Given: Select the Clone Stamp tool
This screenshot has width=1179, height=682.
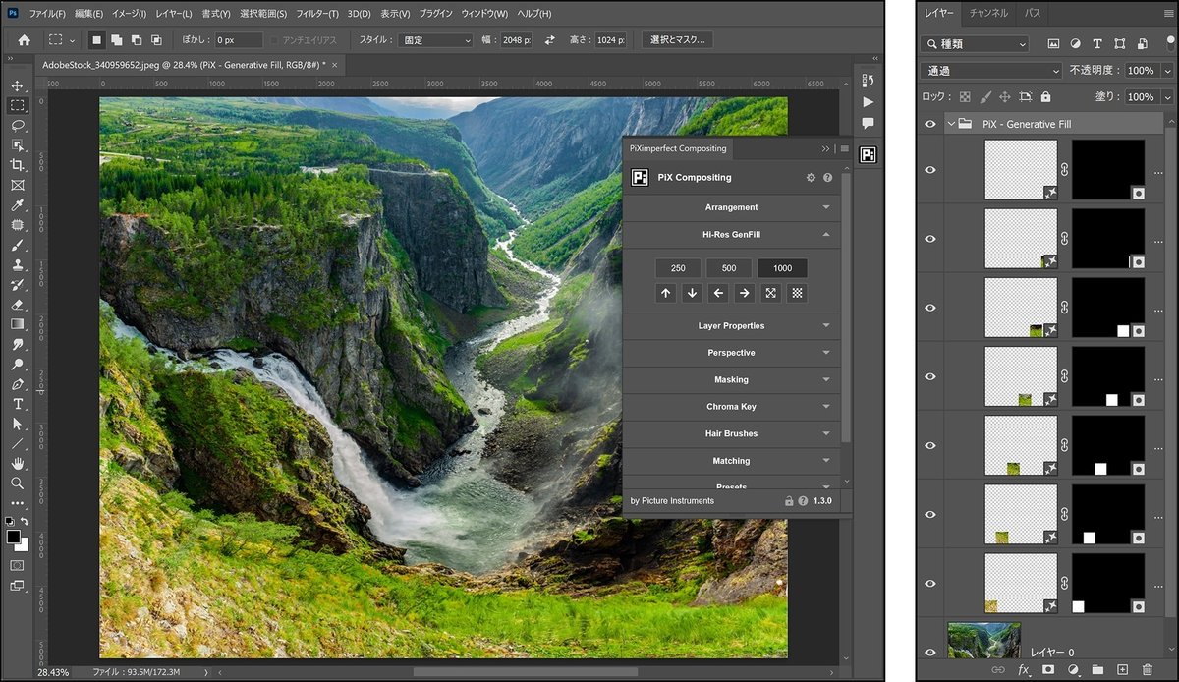Looking at the screenshot, I should tap(18, 265).
